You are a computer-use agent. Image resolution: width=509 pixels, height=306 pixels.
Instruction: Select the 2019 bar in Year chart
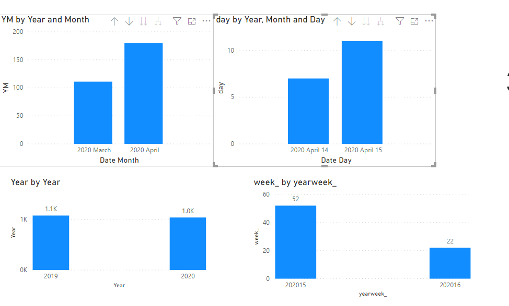[x=51, y=243]
